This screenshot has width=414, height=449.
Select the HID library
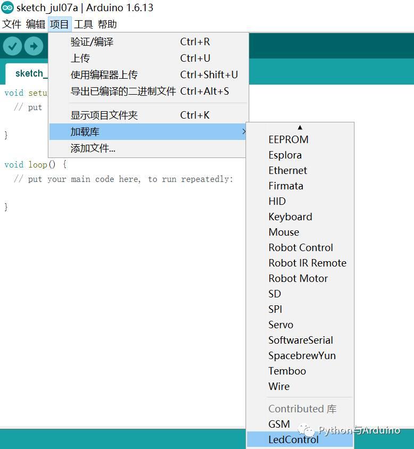[300, 201]
